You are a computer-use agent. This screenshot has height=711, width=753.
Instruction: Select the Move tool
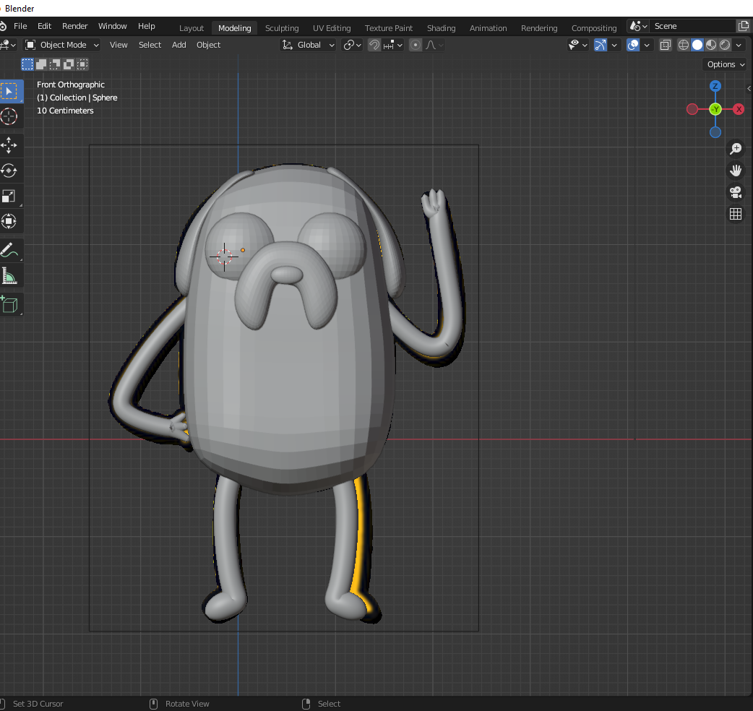coord(9,145)
